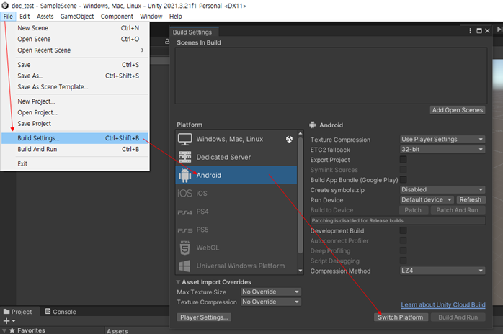
Task: Click the Step playback button at top right
Action: click(499, 30)
